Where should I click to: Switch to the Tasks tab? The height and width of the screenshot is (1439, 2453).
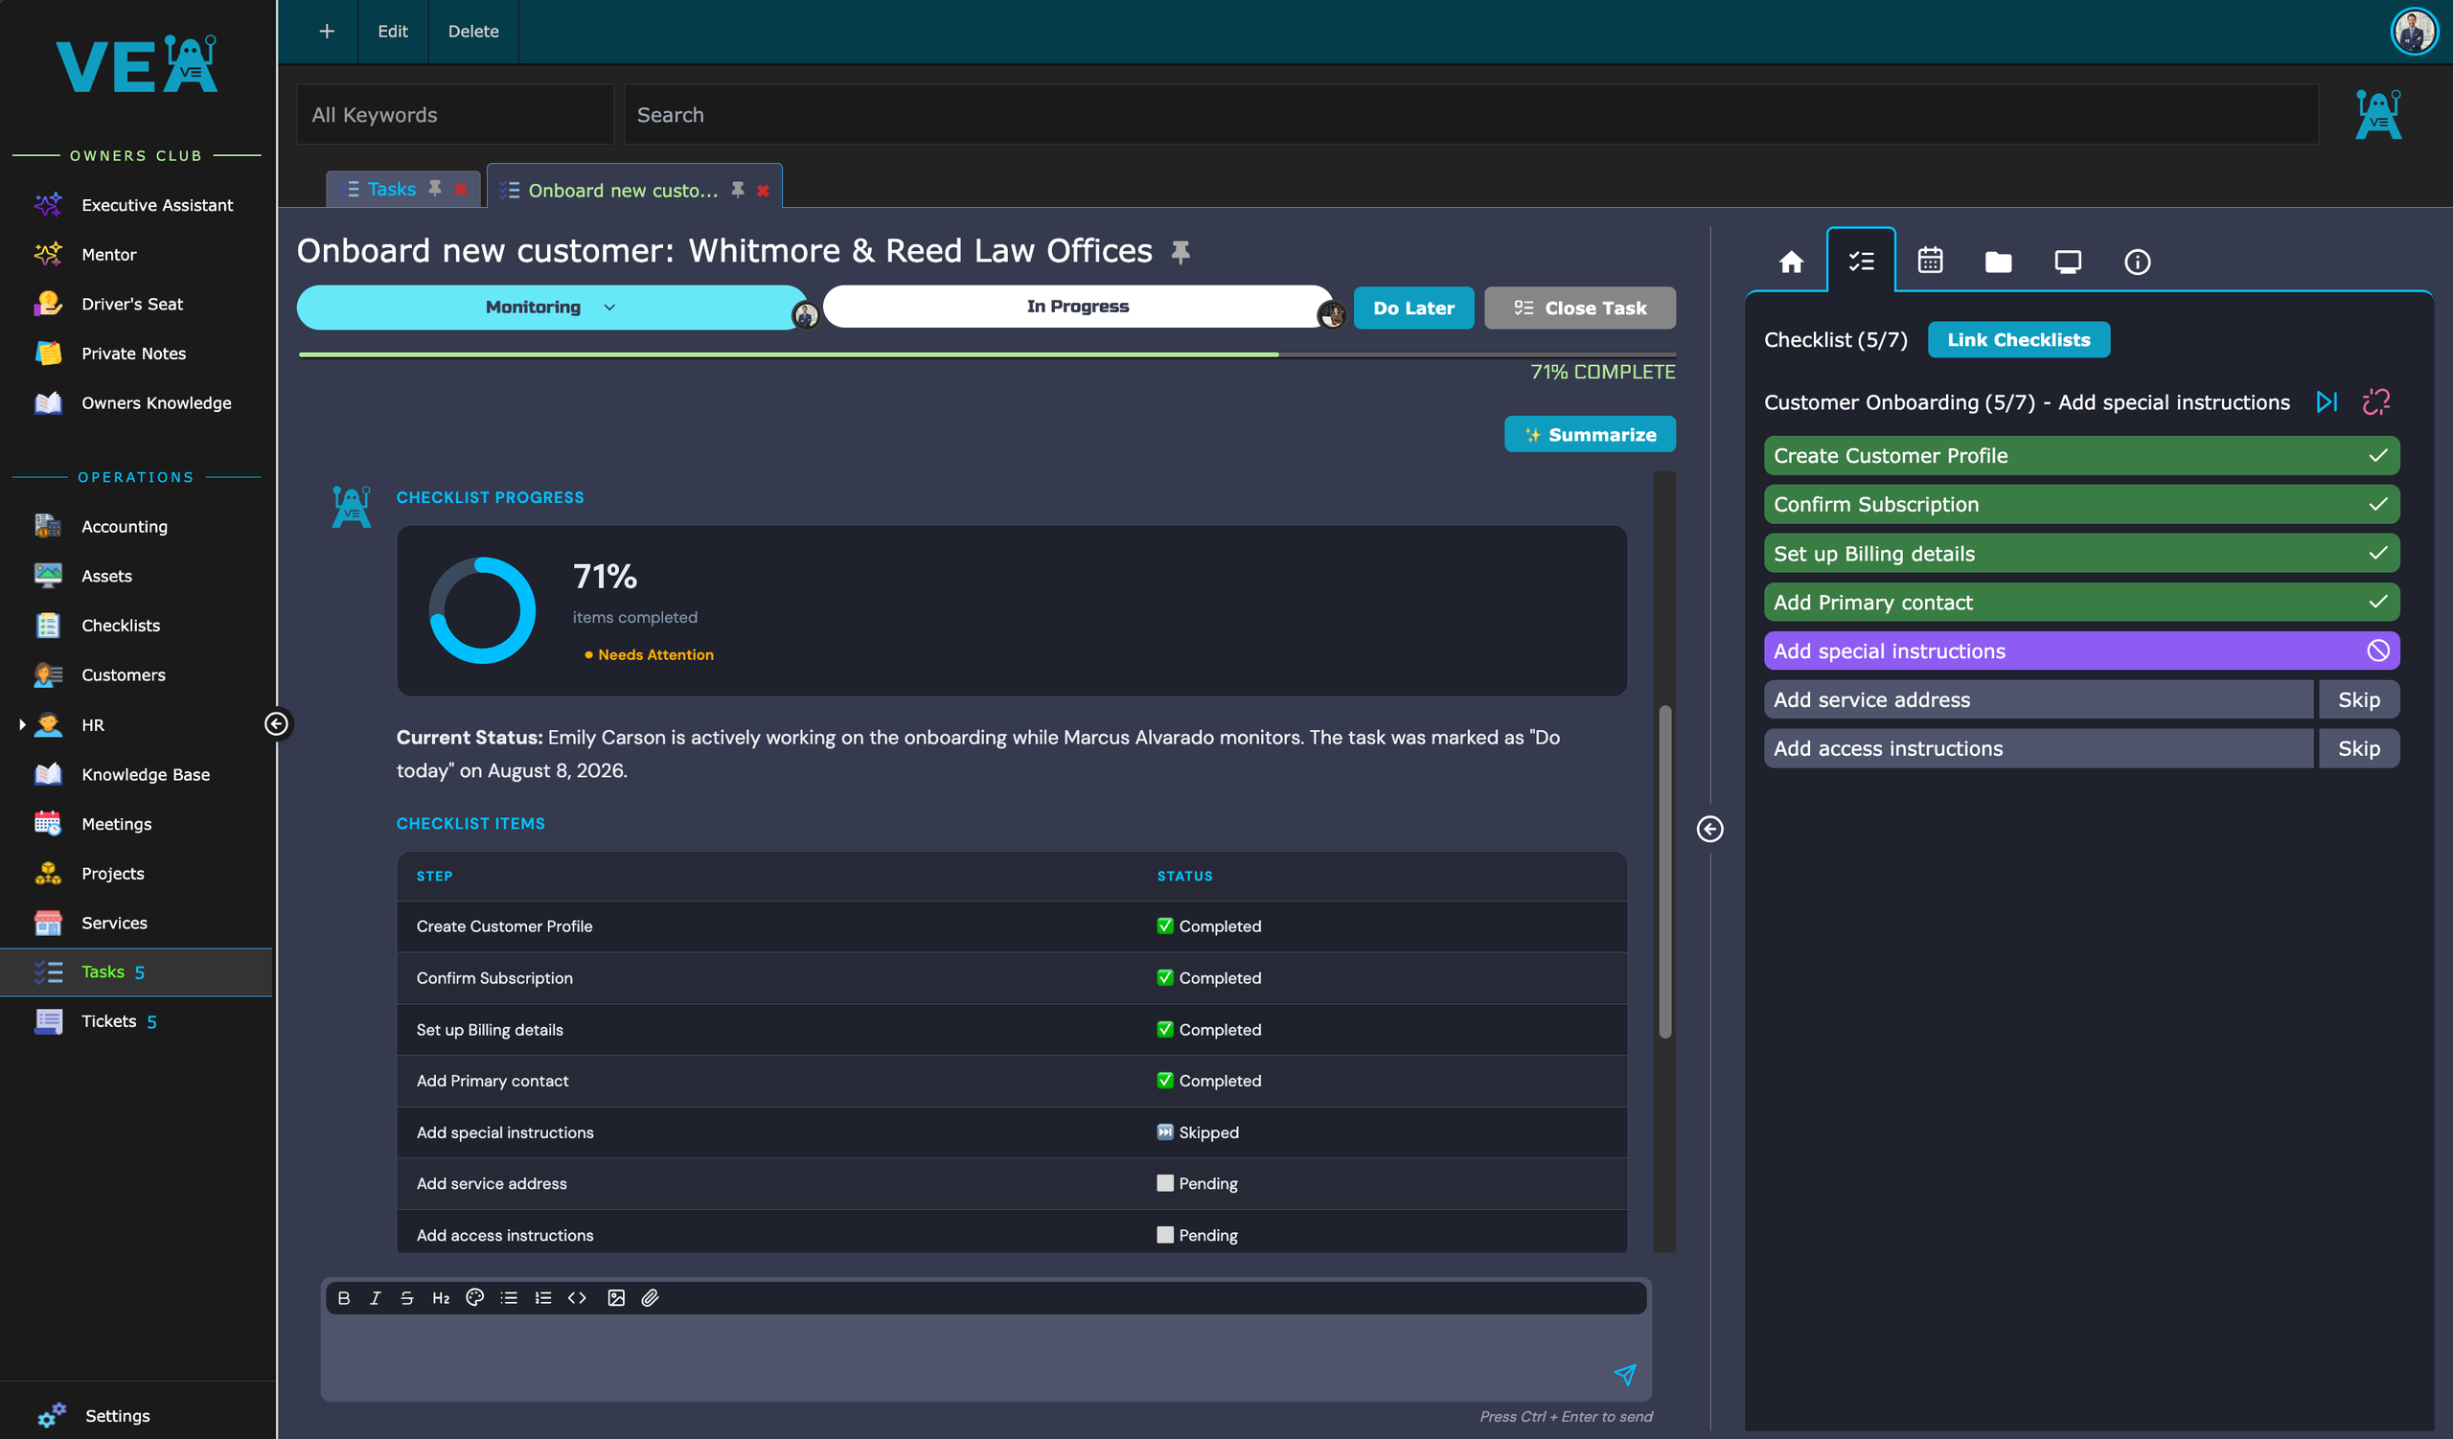[x=391, y=190]
